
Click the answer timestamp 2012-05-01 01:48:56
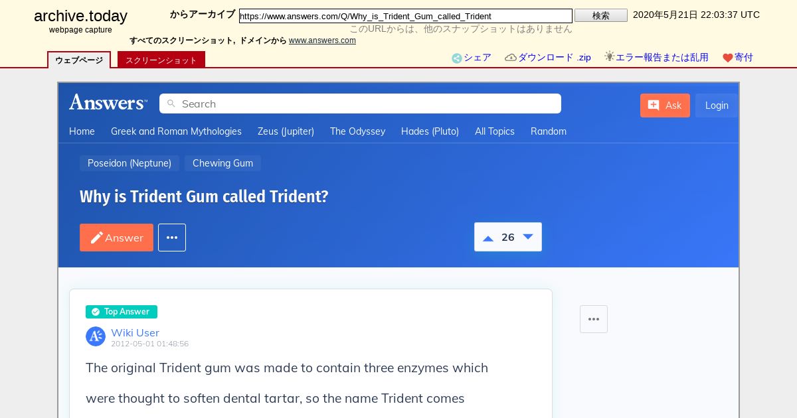point(149,344)
